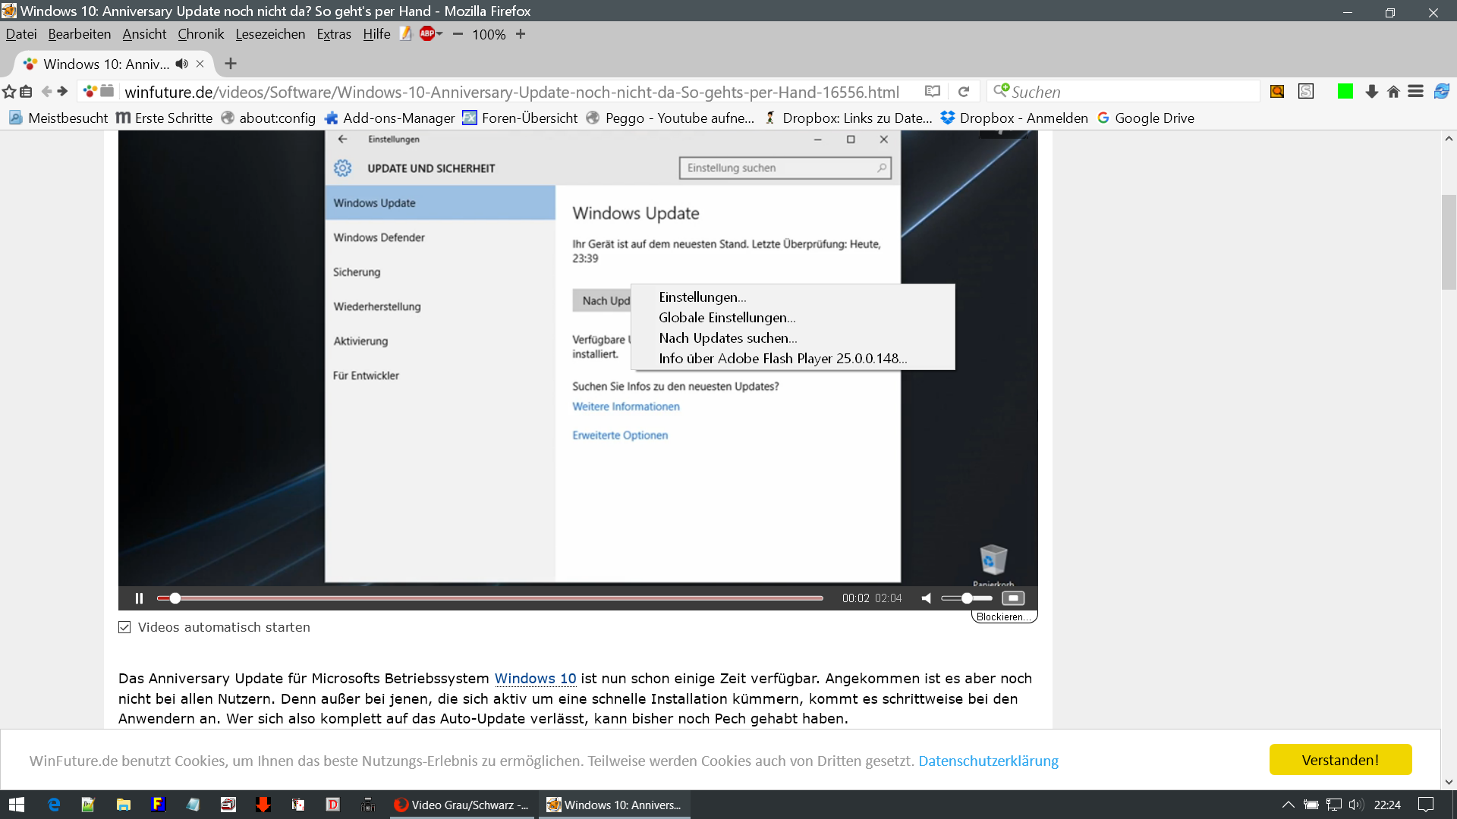Mute tab via speaker icon
Viewport: 1457px width, 819px height.
coord(181,64)
